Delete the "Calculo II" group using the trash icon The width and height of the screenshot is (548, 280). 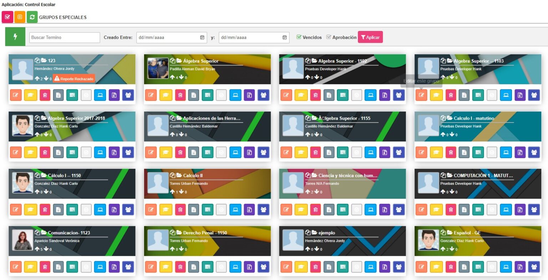pyautogui.click(x=181, y=209)
